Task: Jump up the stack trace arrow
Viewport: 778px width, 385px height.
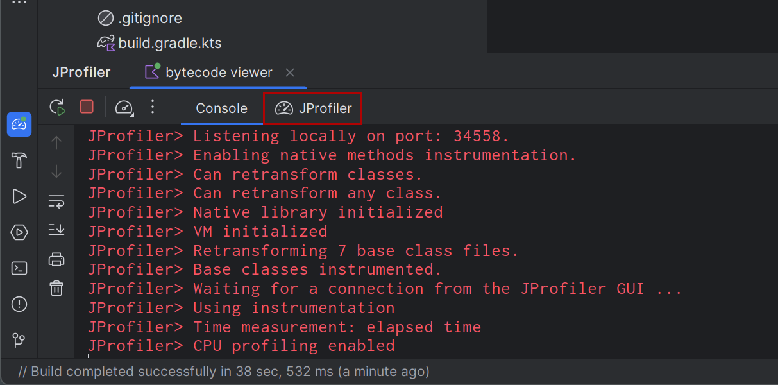Action: [56, 142]
